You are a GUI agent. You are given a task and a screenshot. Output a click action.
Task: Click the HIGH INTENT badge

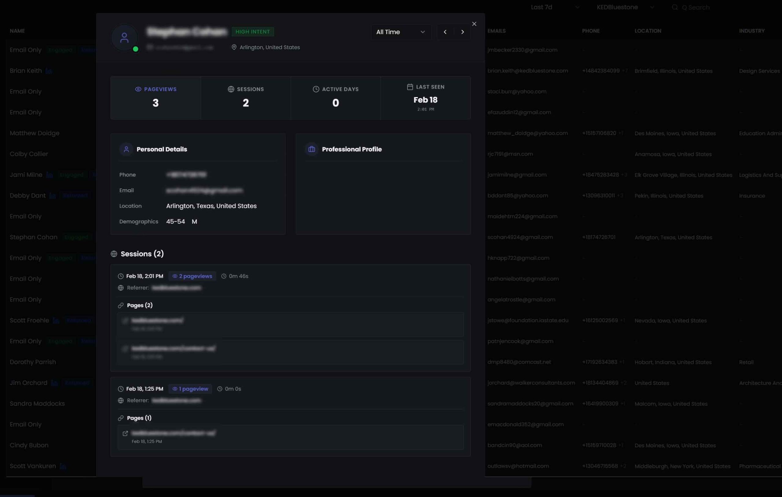tap(253, 31)
